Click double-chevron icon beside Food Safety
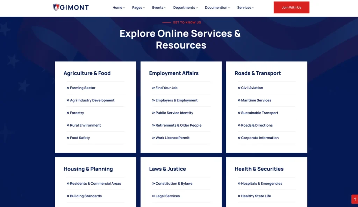Viewport: 358px width, 207px height. click(x=68, y=138)
